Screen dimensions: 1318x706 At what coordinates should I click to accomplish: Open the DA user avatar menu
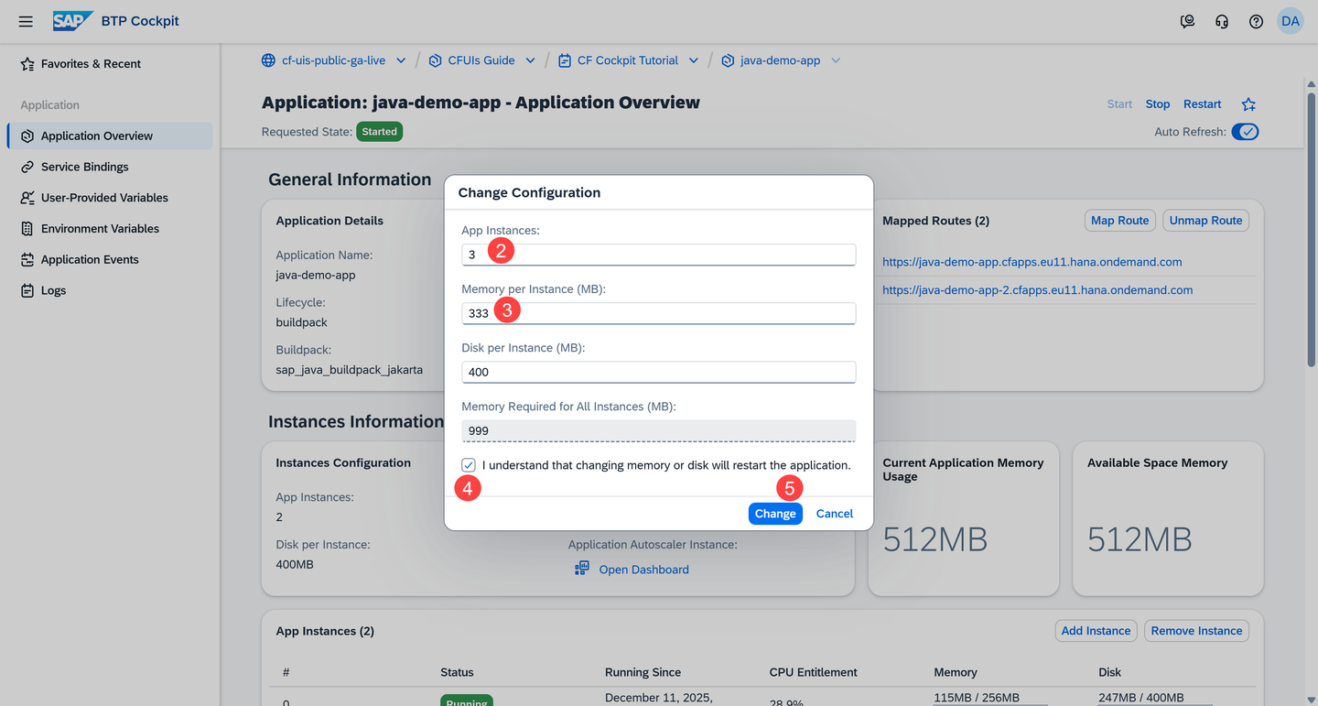tap(1290, 21)
